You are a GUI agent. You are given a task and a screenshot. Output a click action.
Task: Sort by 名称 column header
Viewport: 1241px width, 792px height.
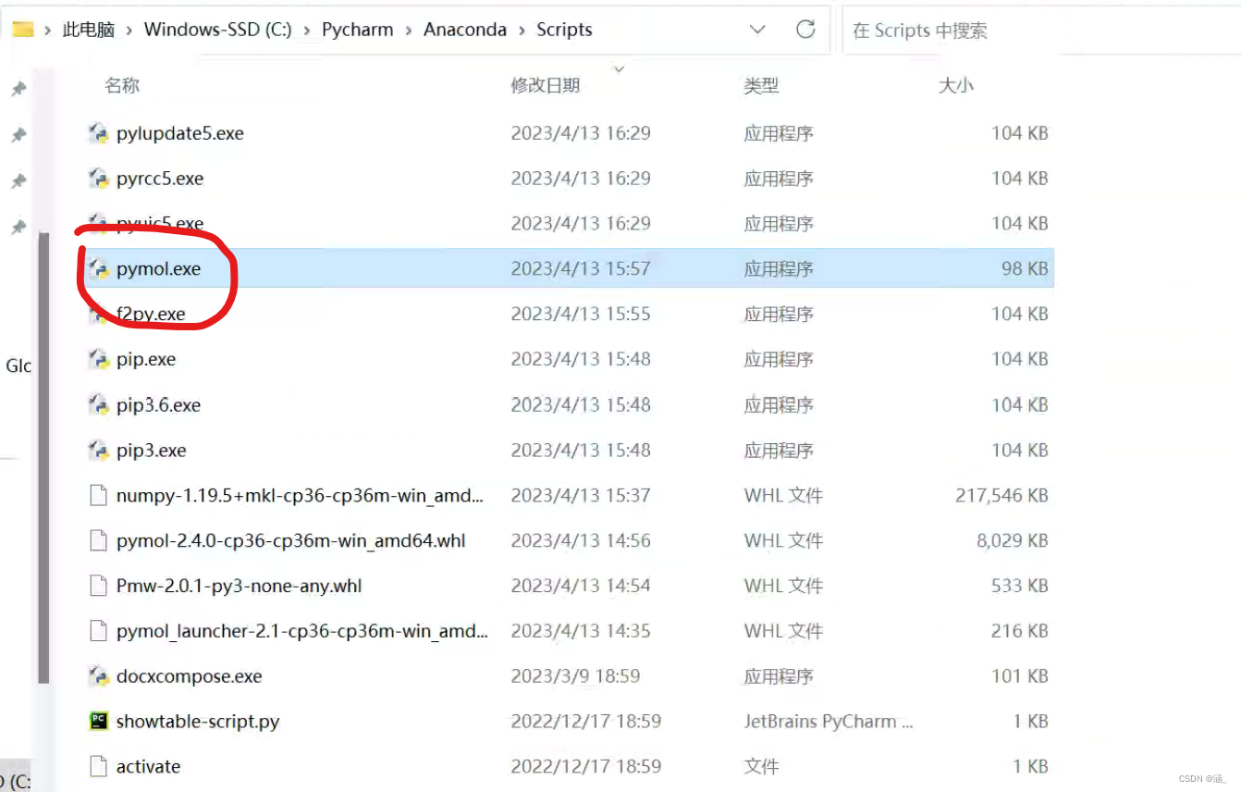[122, 85]
